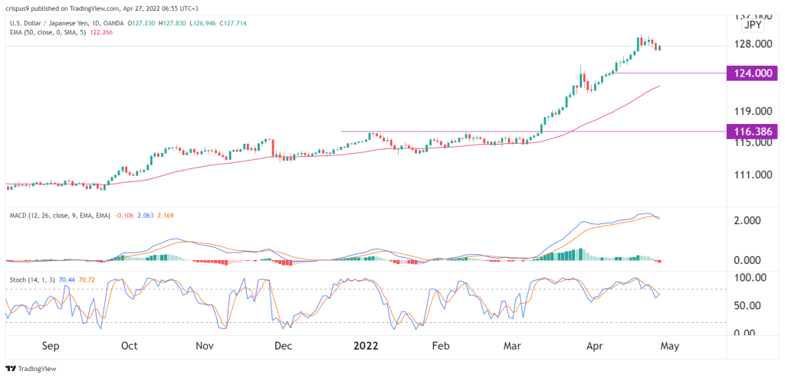Click the EMA value 122.266
This screenshot has height=378, width=785.
click(103, 32)
